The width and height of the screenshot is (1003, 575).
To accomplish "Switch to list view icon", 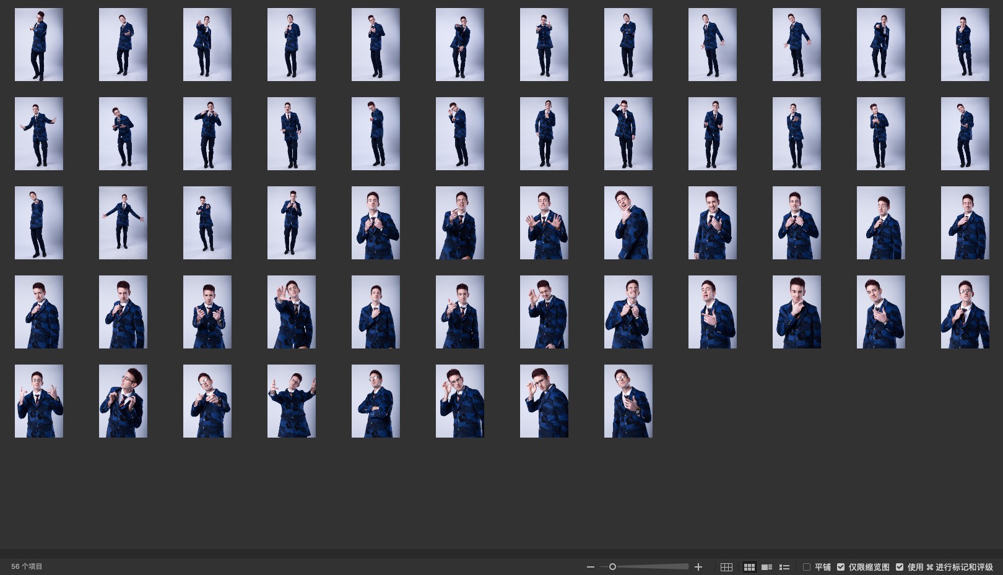I will pyautogui.click(x=784, y=567).
